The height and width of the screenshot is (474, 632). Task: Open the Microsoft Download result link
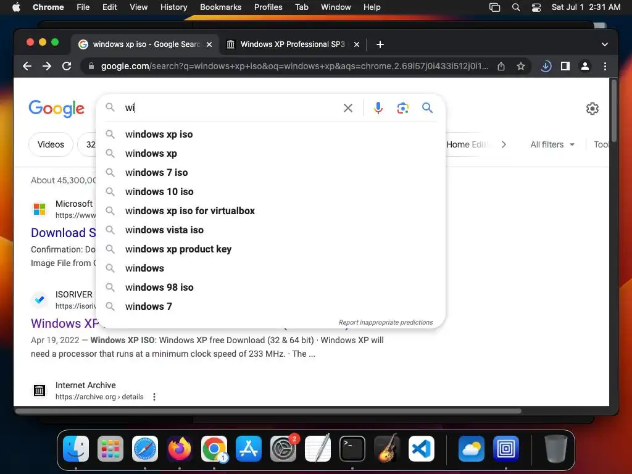(64, 233)
